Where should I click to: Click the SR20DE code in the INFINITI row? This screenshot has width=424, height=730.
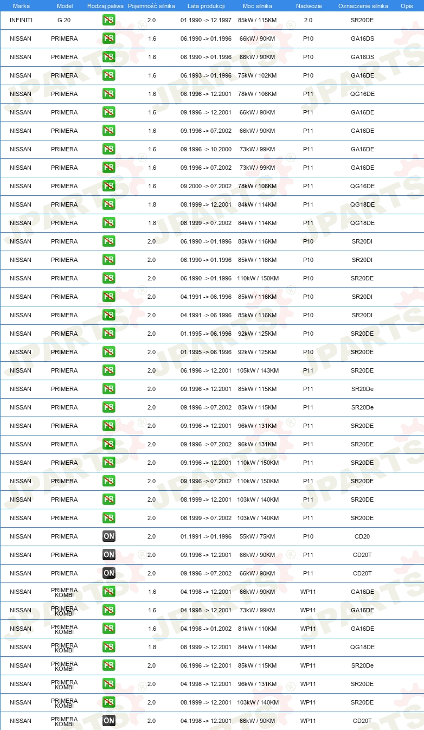pos(362,20)
